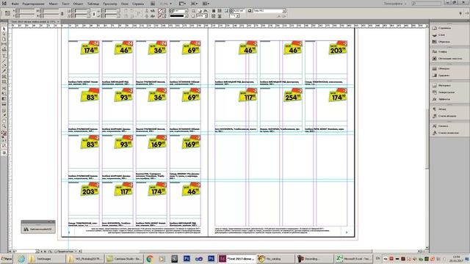470x264 pixels.
Task: Switch to Recording taskbar button
Action: pyautogui.click(x=314, y=259)
